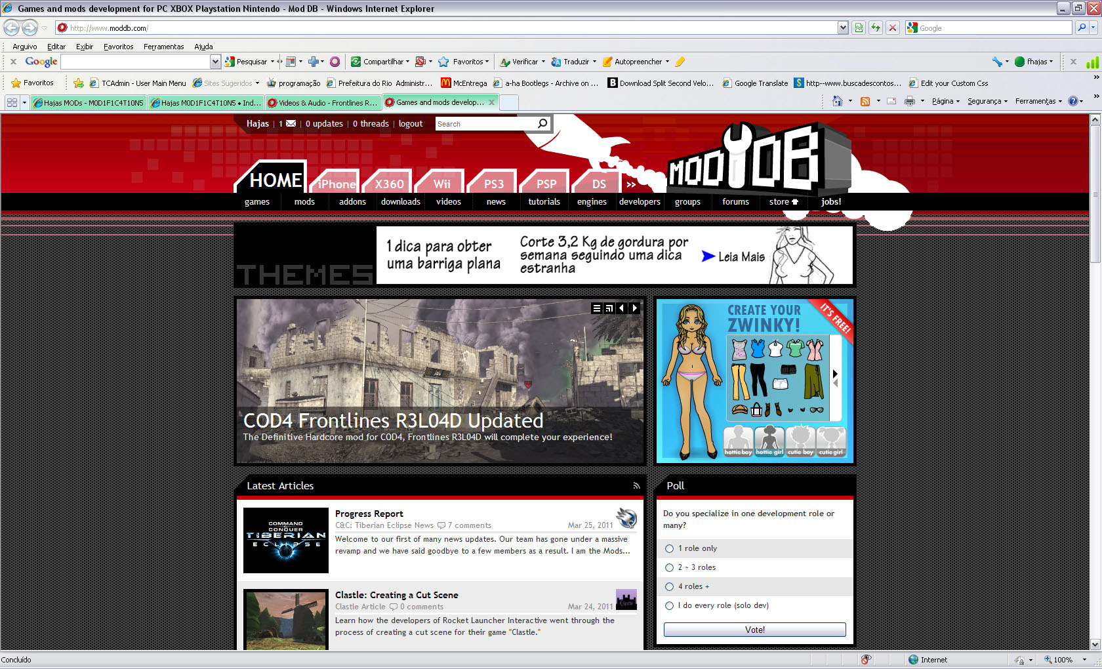Choose 'I do every role (solo dev)' option
The width and height of the screenshot is (1102, 669).
(x=669, y=605)
